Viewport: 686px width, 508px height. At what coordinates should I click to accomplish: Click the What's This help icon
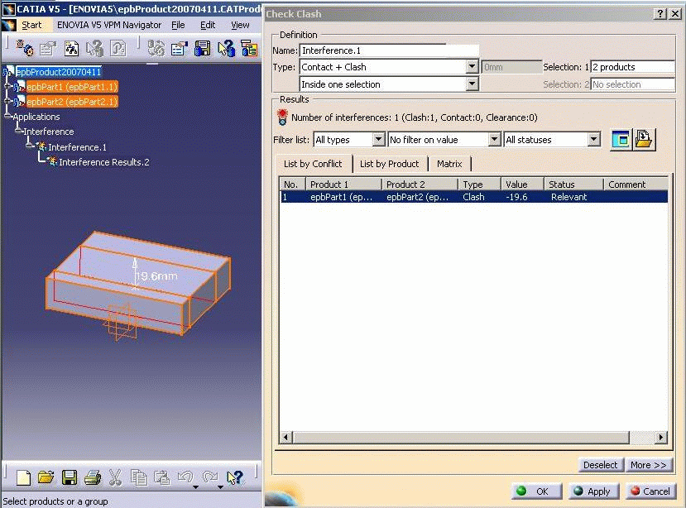[x=235, y=477]
